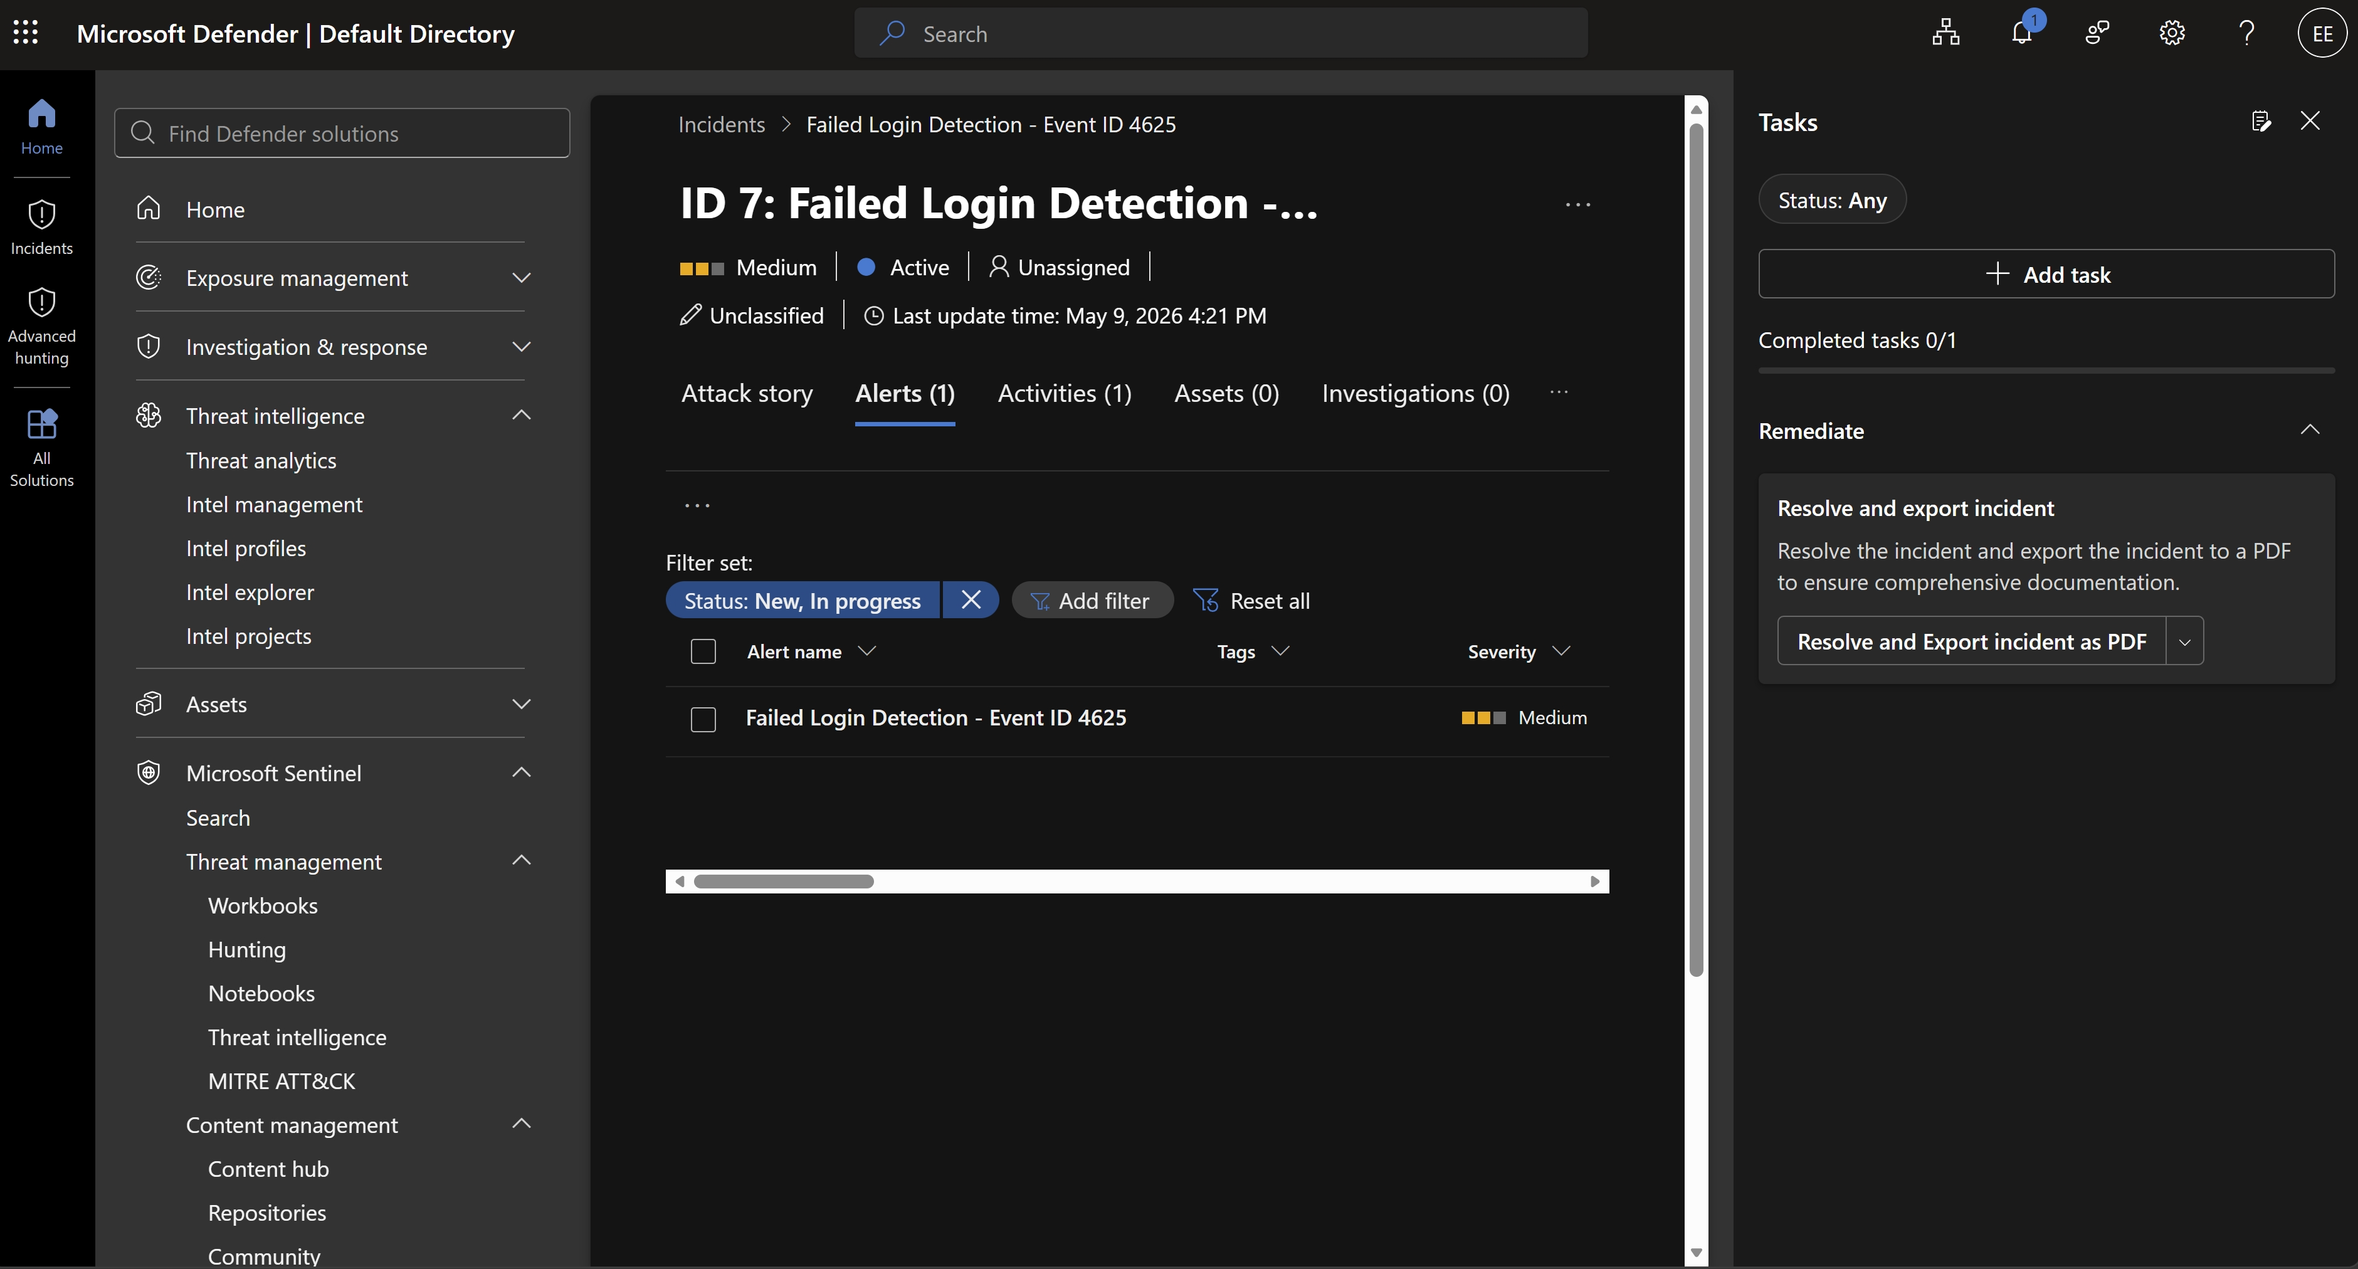Click the Exposure management icon
Viewport: 2358px width, 1269px height.
click(x=149, y=277)
